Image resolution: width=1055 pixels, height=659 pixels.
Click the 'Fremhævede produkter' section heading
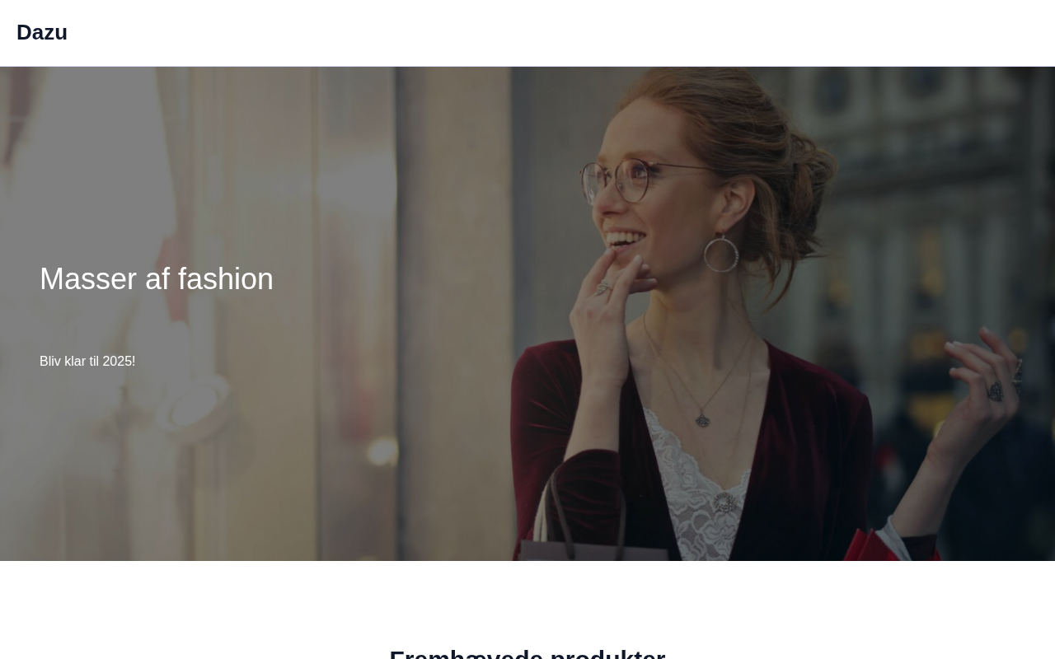pyautogui.click(x=527, y=653)
